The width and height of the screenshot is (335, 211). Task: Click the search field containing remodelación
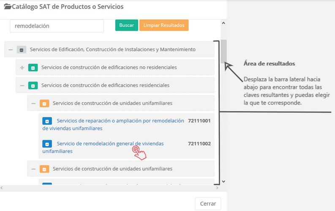(57, 26)
